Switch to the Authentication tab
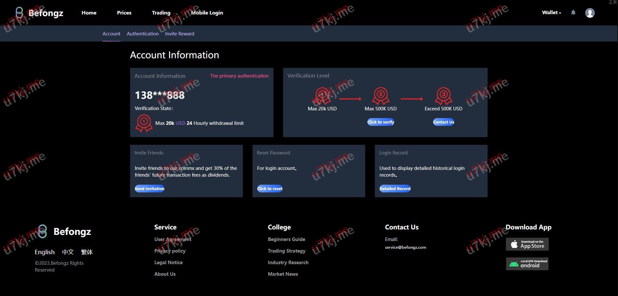The width and height of the screenshot is (618, 296). [x=143, y=34]
